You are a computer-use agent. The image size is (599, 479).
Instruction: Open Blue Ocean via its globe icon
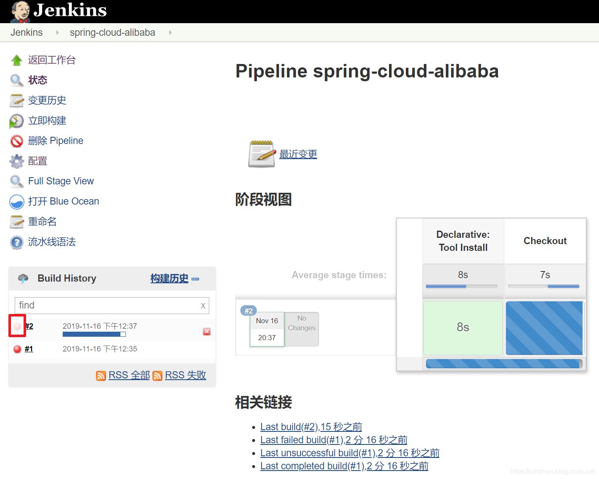(x=16, y=202)
